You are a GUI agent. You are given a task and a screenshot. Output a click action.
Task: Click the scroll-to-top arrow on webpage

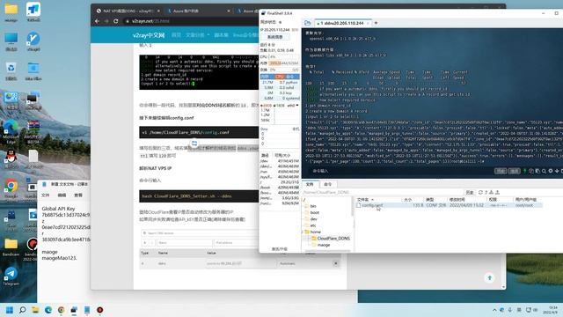[489, 278]
